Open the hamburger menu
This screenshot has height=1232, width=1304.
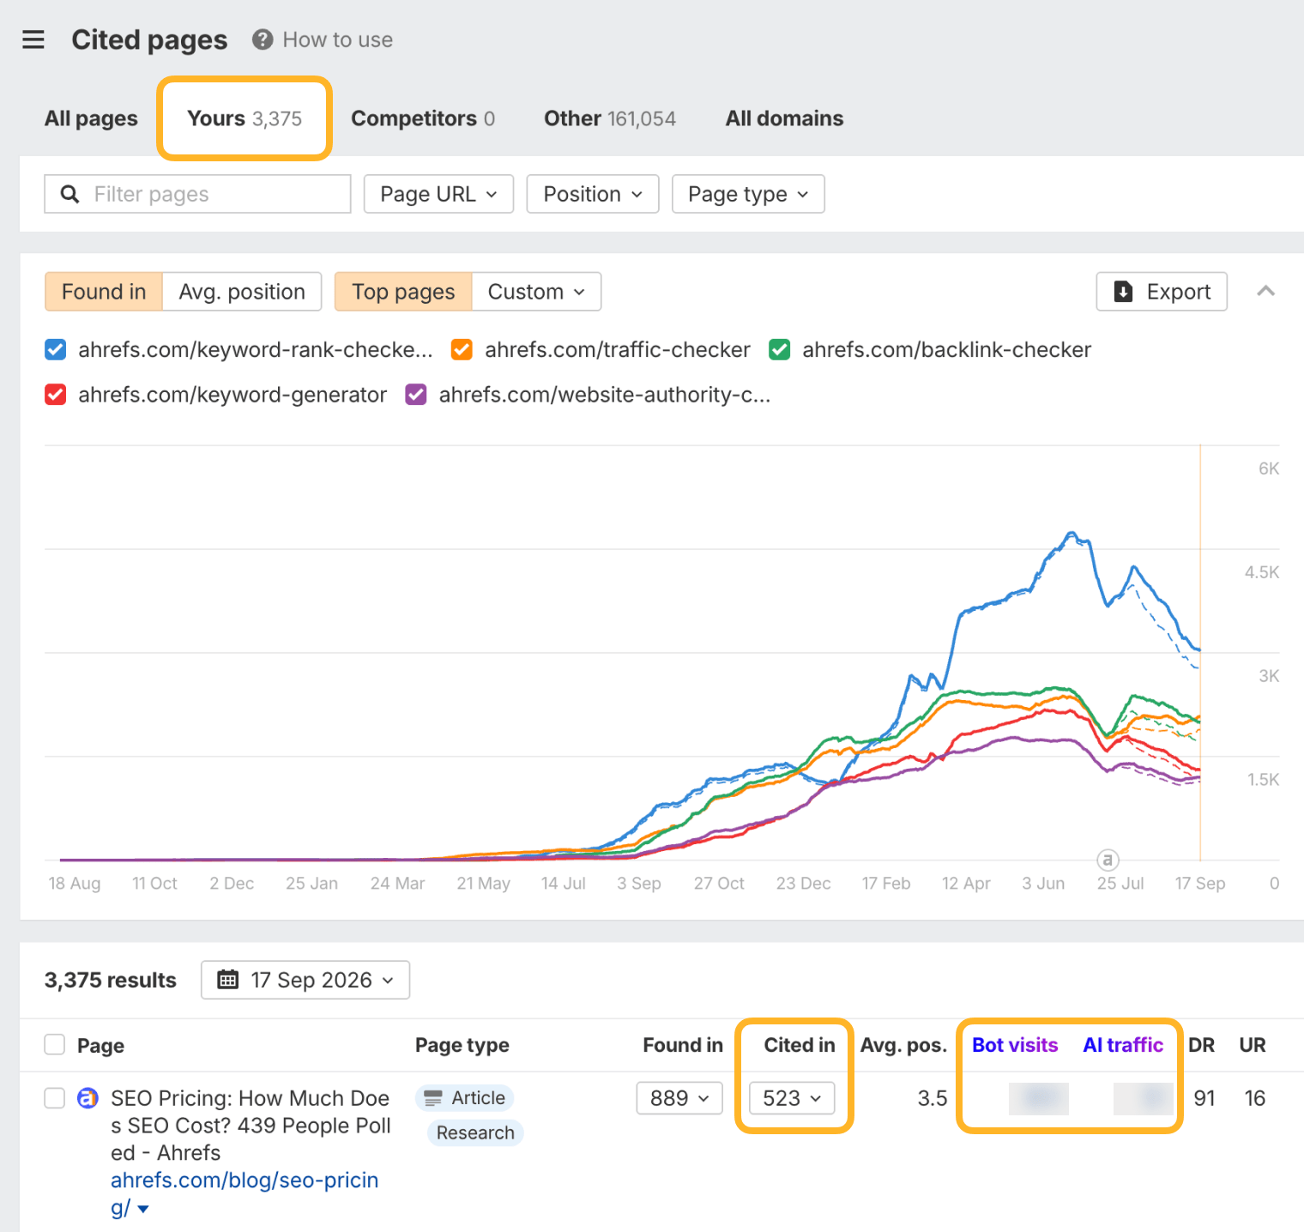click(33, 39)
